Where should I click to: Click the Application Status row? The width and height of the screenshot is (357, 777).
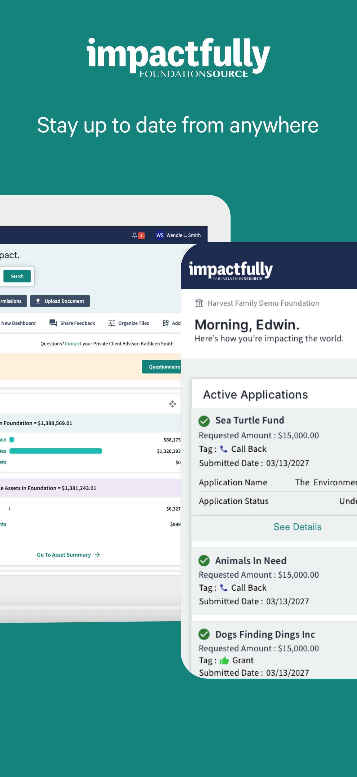(277, 501)
